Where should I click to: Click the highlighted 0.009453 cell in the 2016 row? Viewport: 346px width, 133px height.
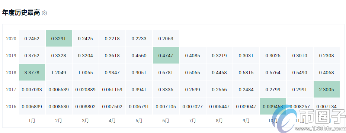[273, 107]
